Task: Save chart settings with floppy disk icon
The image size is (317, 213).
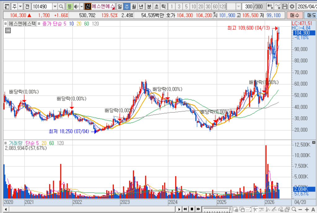Action: coord(285,7)
